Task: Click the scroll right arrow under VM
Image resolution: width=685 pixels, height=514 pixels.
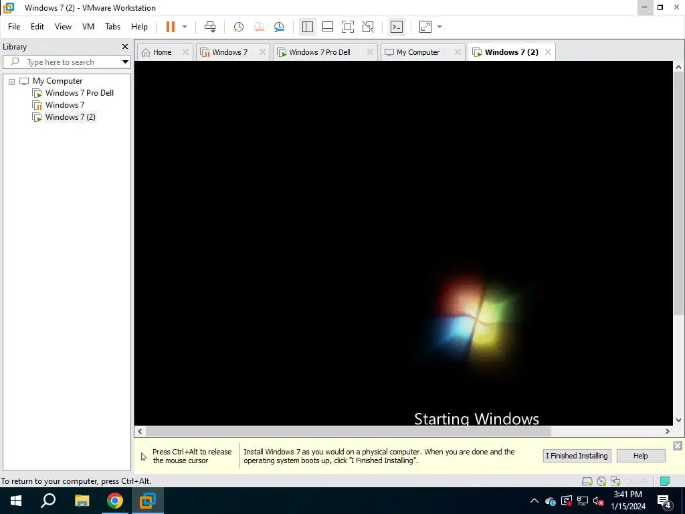Action: click(668, 432)
